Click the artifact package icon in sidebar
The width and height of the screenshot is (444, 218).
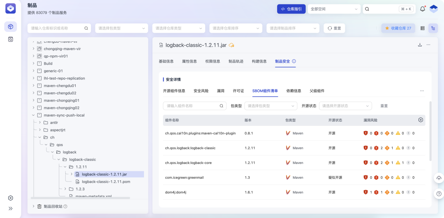coord(11,27)
